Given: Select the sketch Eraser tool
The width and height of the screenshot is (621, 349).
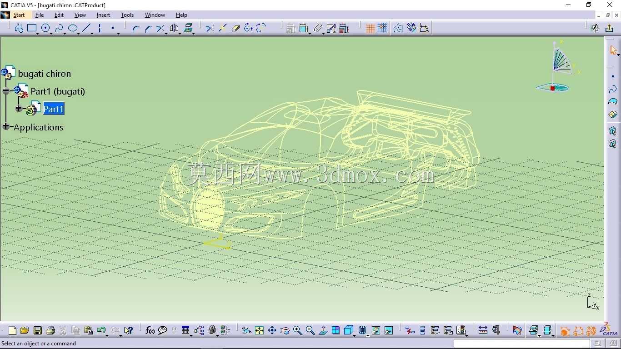Looking at the screenshot, I should click(235, 28).
